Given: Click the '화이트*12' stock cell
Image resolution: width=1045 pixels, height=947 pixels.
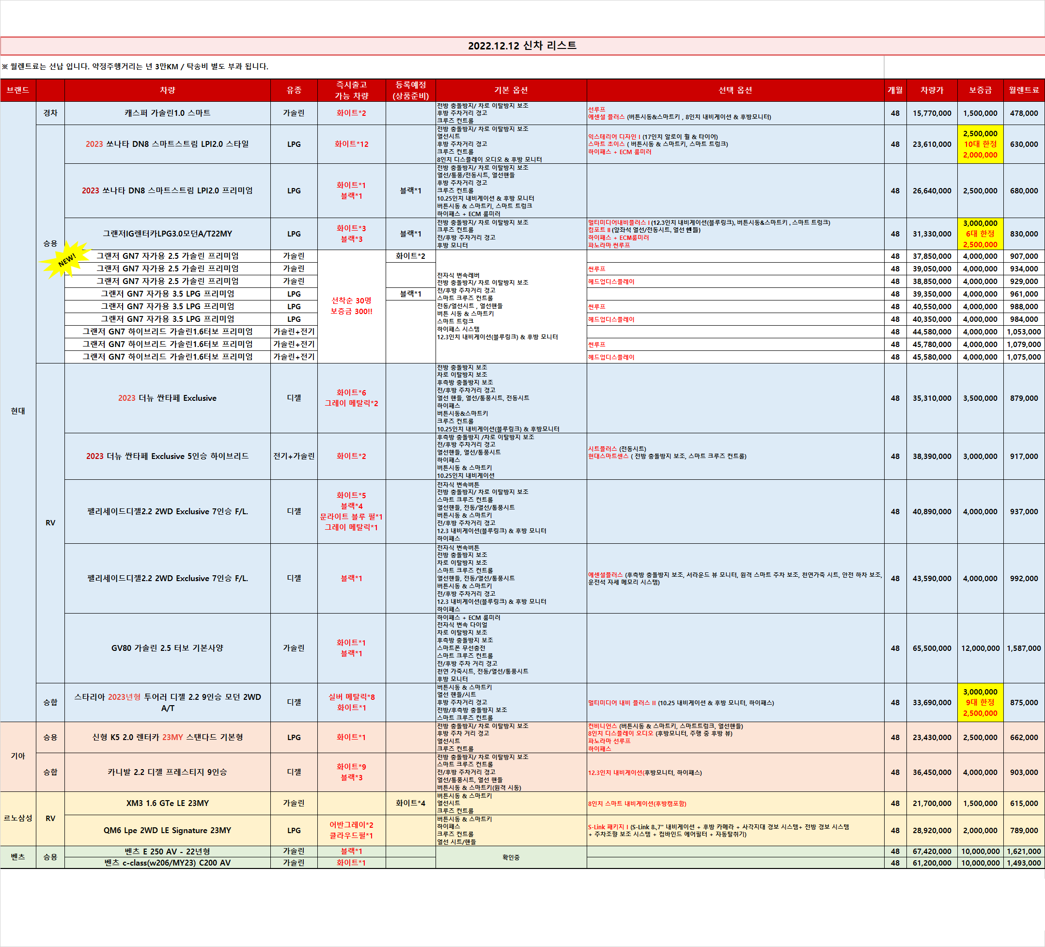Looking at the screenshot, I should click(351, 144).
